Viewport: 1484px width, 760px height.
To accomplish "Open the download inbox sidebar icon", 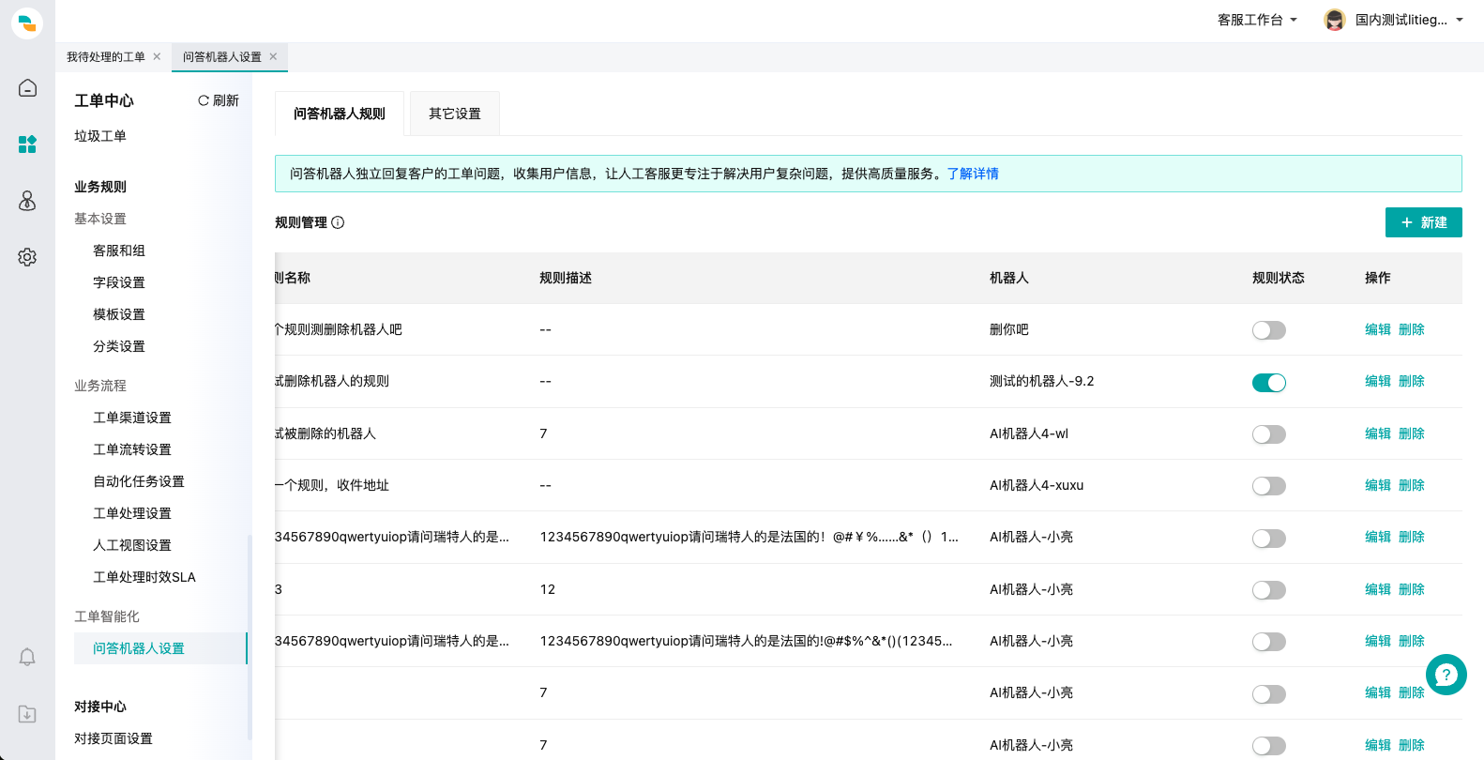I will (27, 714).
